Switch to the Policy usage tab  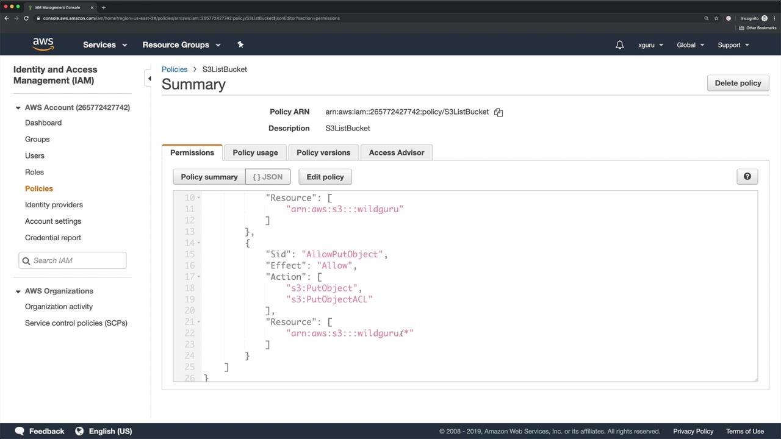tap(255, 152)
